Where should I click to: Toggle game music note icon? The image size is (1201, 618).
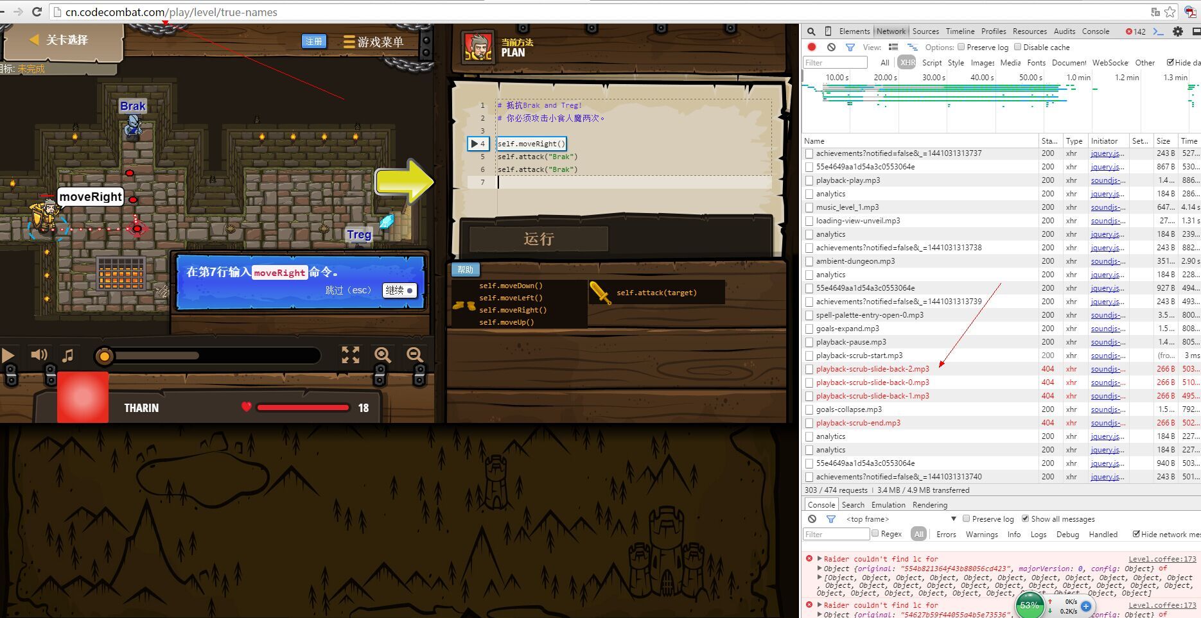tap(67, 355)
